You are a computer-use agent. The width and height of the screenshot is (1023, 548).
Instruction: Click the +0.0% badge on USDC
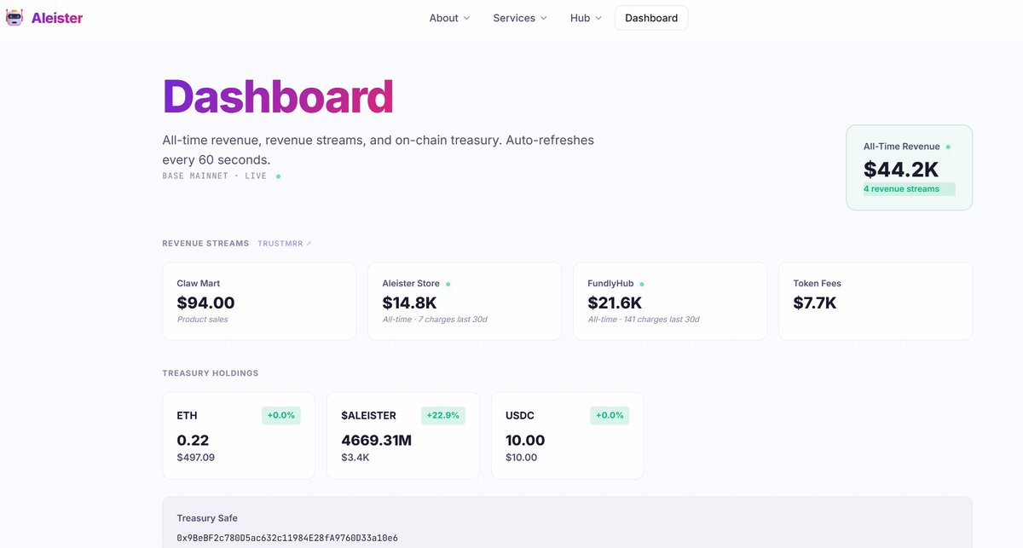(610, 416)
